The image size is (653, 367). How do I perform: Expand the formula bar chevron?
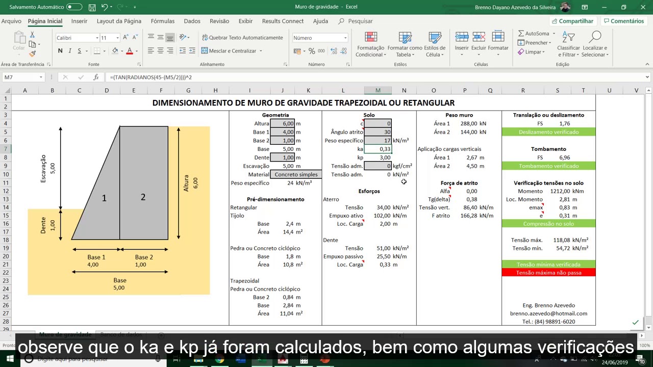[647, 77]
